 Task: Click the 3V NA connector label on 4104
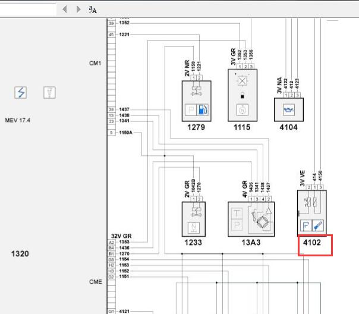(x=279, y=86)
